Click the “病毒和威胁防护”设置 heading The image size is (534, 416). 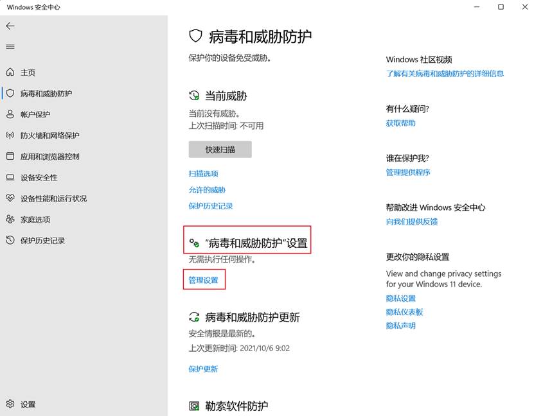tap(256, 243)
